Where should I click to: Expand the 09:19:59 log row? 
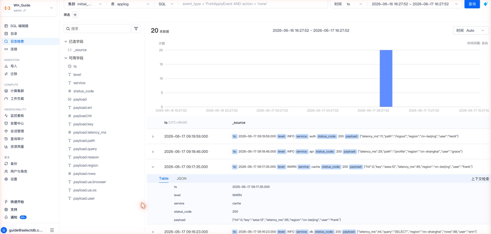point(153,136)
